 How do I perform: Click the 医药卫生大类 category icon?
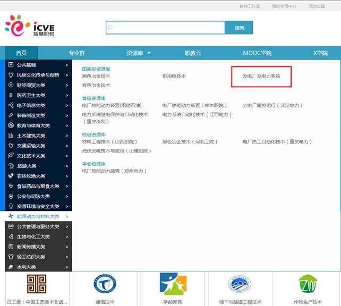tap(11, 95)
